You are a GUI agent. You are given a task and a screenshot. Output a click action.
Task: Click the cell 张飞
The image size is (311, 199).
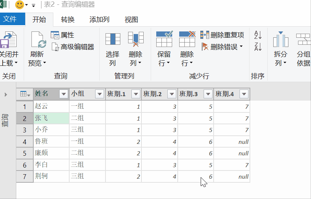(x=51, y=118)
